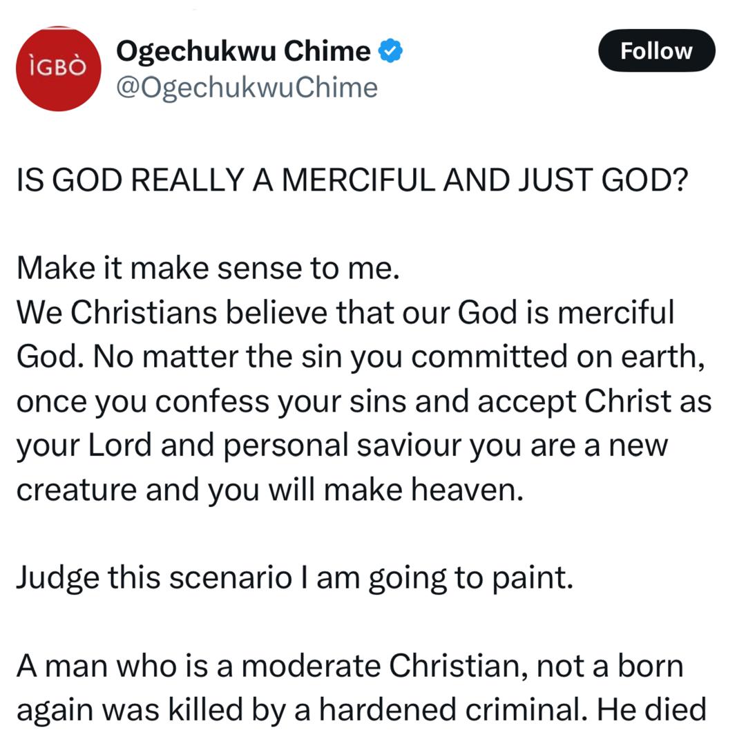This screenshot has height=746, width=746.
Task: Select the line 'Make it make sense to me.'
Action: 208,268
